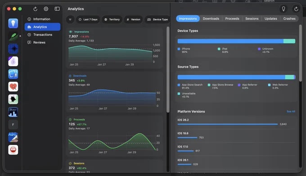Open the Information section
306x176 pixels.
[42, 19]
